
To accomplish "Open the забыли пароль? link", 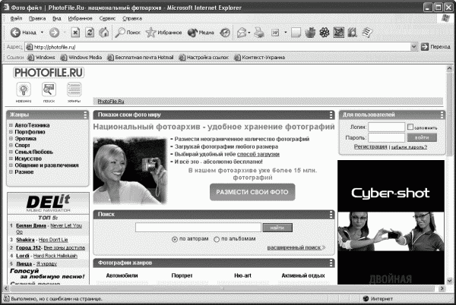I will pos(409,147).
